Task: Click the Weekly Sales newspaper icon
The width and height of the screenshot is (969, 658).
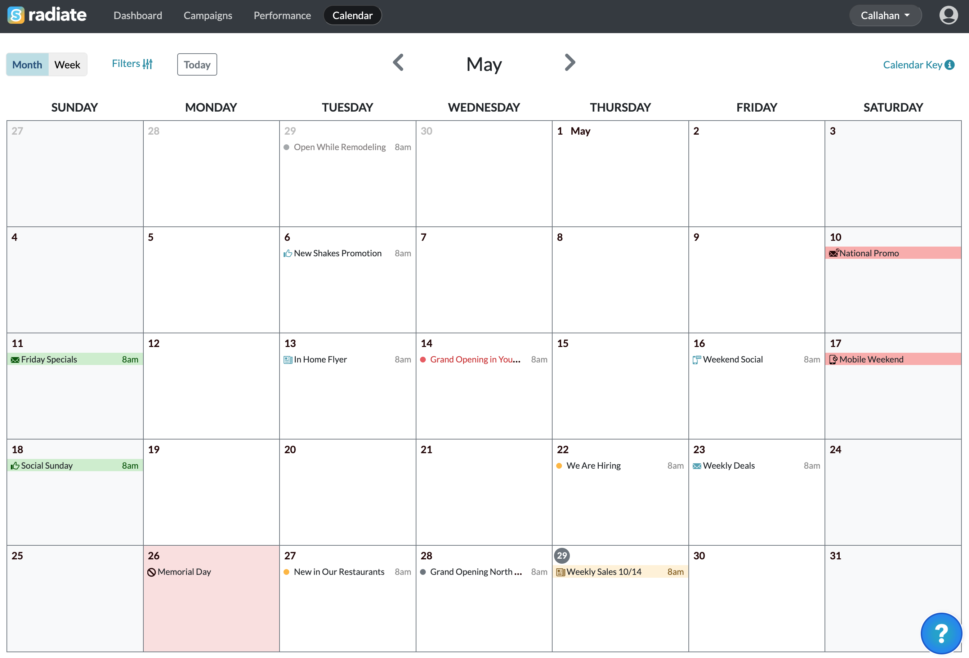Action: pyautogui.click(x=561, y=572)
